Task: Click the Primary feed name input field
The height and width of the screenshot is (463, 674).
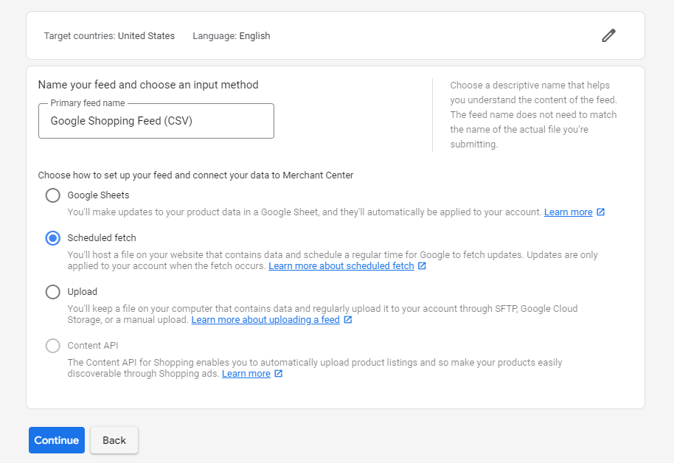Action: 156,121
